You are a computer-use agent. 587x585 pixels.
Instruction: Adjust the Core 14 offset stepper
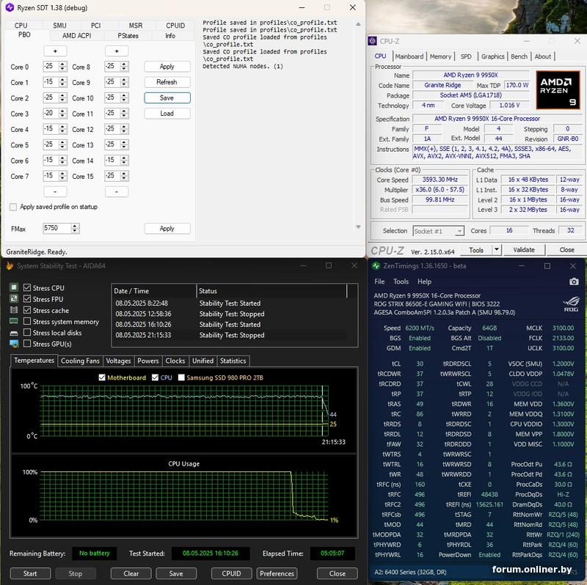124,161
